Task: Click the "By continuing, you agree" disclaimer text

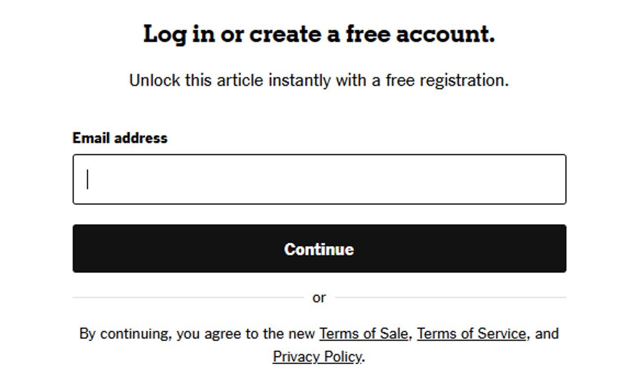Action: (x=197, y=334)
